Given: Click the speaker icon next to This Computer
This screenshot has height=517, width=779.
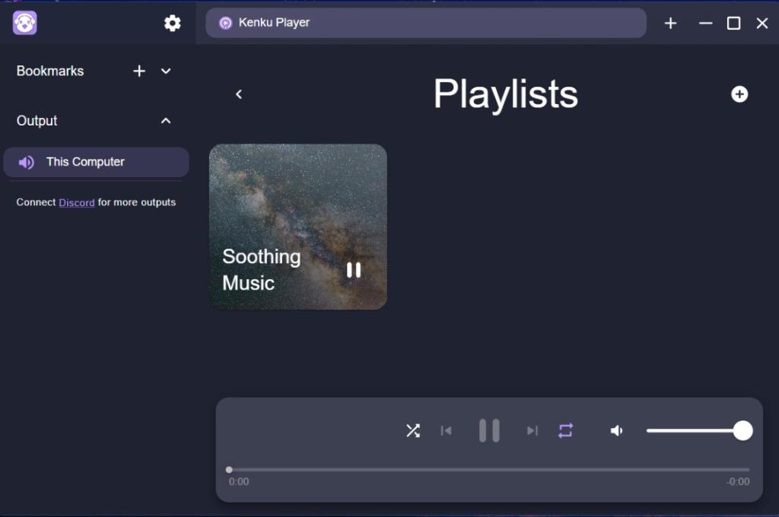Looking at the screenshot, I should point(26,162).
